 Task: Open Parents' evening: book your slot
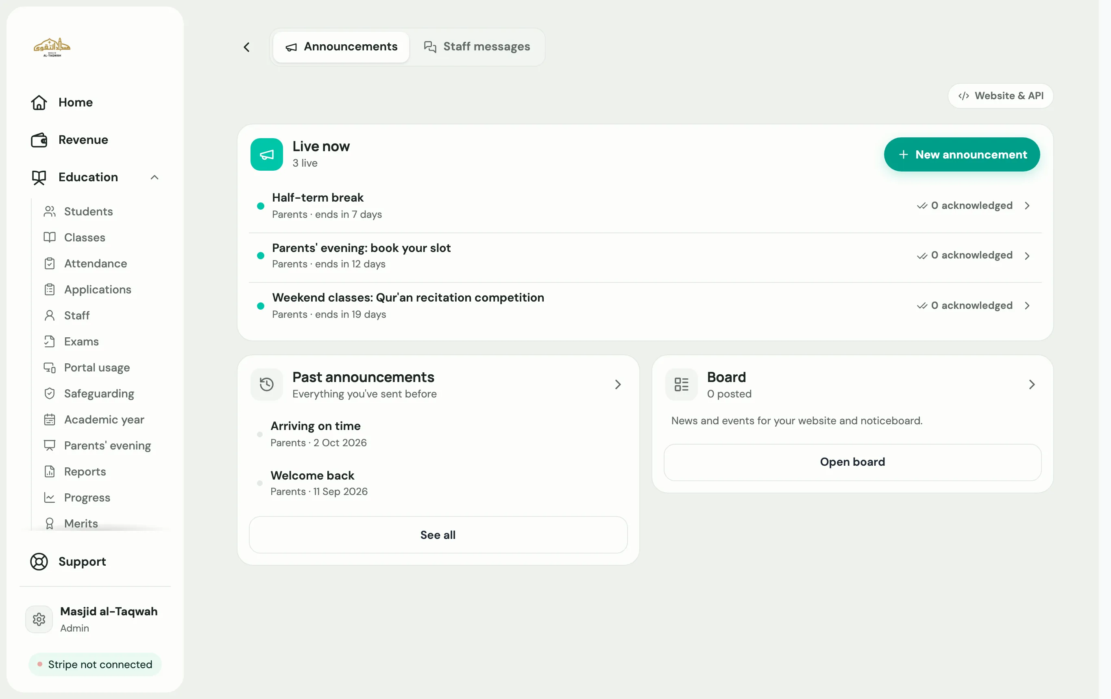[645, 256]
